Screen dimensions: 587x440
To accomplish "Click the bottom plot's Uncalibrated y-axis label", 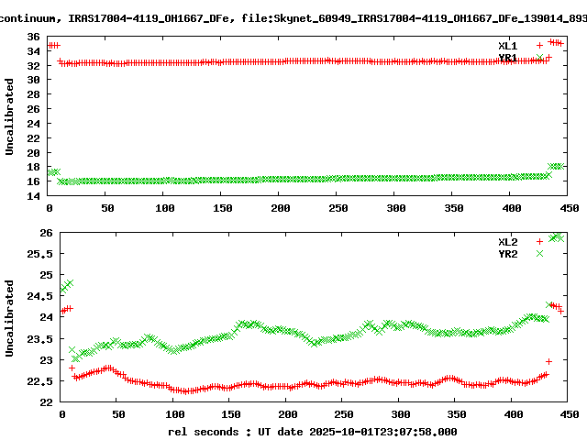I will coord(9,318).
